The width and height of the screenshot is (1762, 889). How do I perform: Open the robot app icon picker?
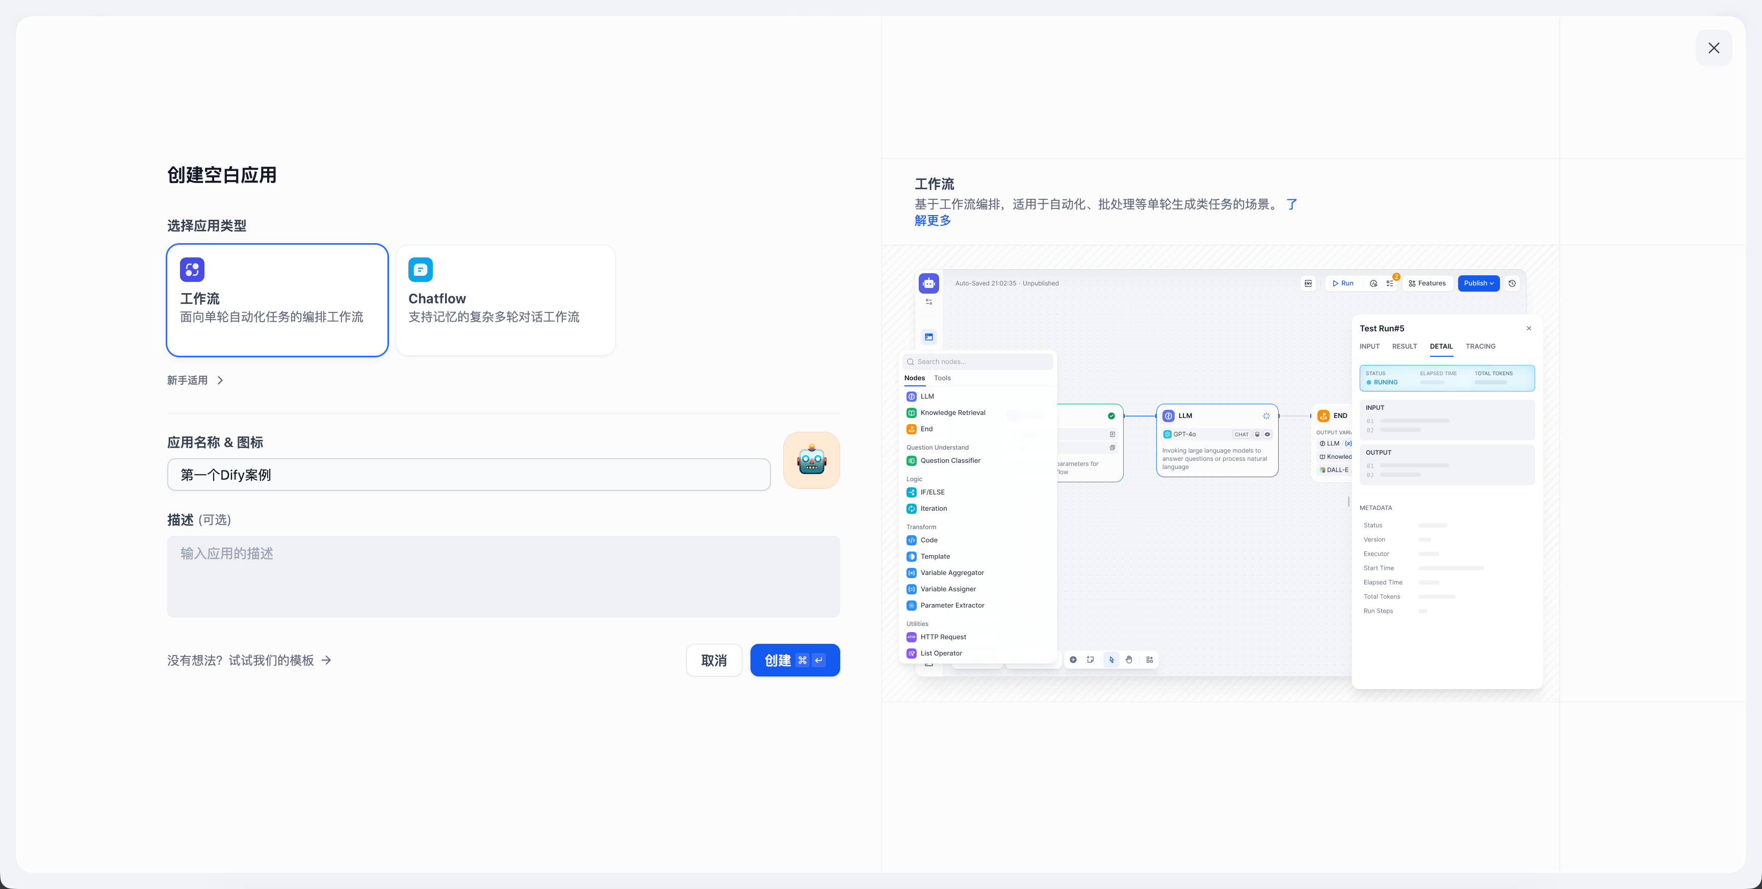[x=811, y=460]
